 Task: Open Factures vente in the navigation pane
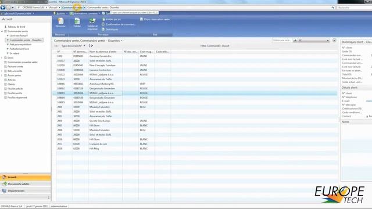coord(15,67)
